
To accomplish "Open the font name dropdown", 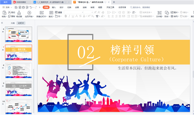I will coord(82,12).
